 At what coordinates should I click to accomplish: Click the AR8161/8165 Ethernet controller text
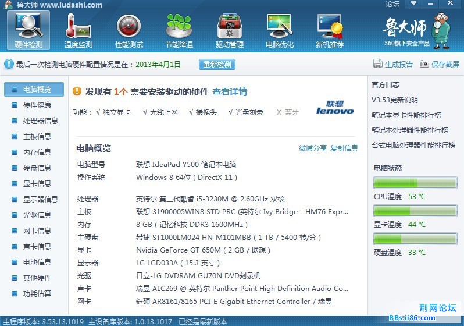234,302
